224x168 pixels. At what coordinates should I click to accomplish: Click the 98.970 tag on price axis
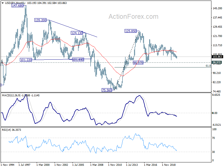point(217,62)
